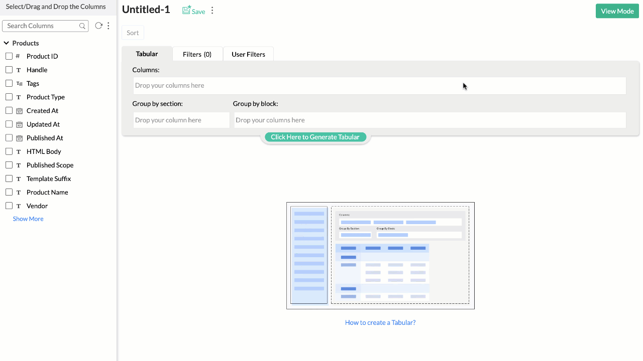Open the How to create a Tabular link
The width and height of the screenshot is (643, 361).
380,322
